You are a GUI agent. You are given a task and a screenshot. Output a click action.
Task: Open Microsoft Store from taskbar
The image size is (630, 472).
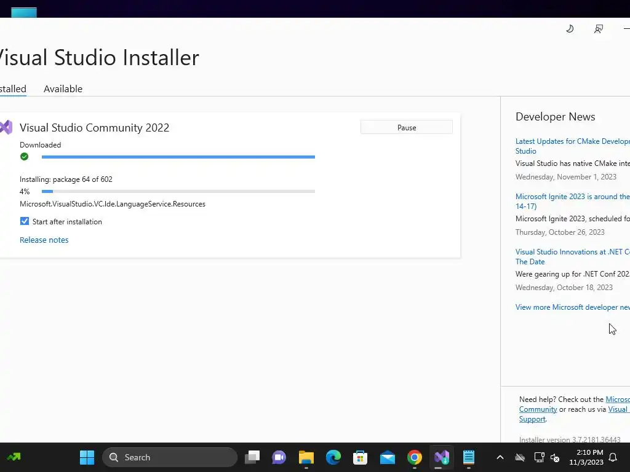[360, 457]
